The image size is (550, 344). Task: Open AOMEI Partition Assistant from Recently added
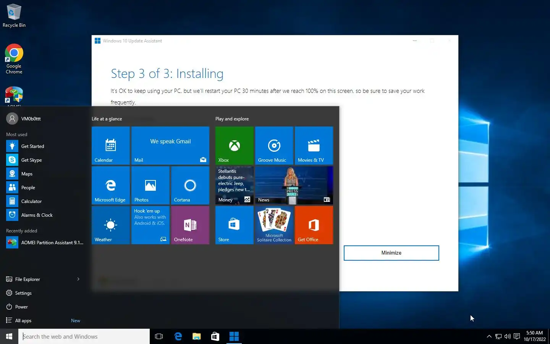click(x=45, y=243)
